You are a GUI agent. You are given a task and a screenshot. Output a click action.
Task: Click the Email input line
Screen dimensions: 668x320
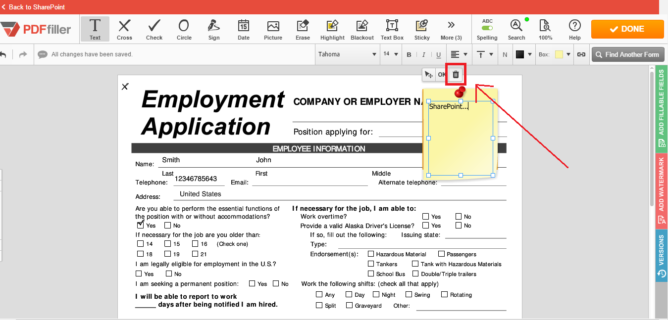[x=310, y=182]
